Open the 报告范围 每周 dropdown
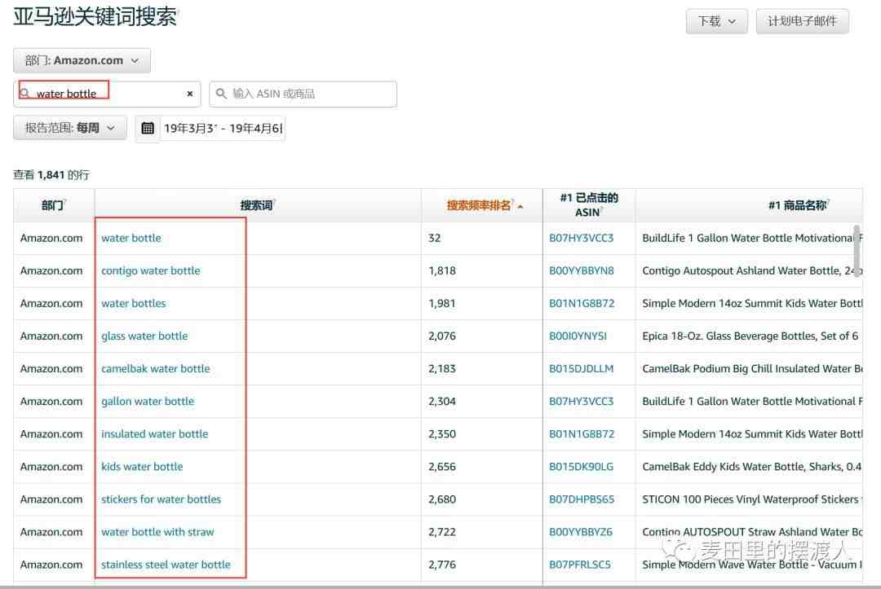The width and height of the screenshot is (881, 589). (69, 128)
